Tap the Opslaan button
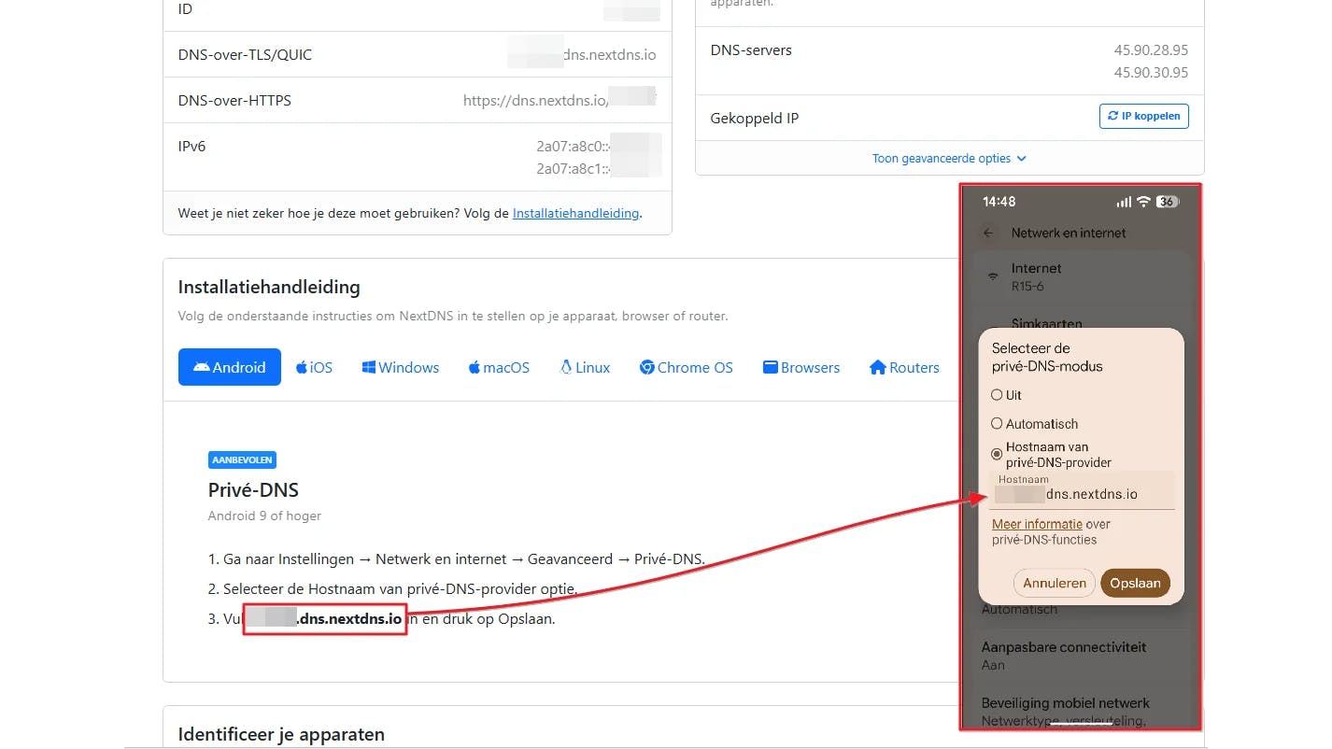Image resolution: width=1332 pixels, height=749 pixels. [1135, 583]
